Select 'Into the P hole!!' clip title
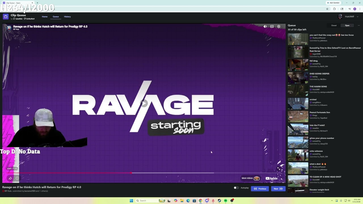 point(317,125)
